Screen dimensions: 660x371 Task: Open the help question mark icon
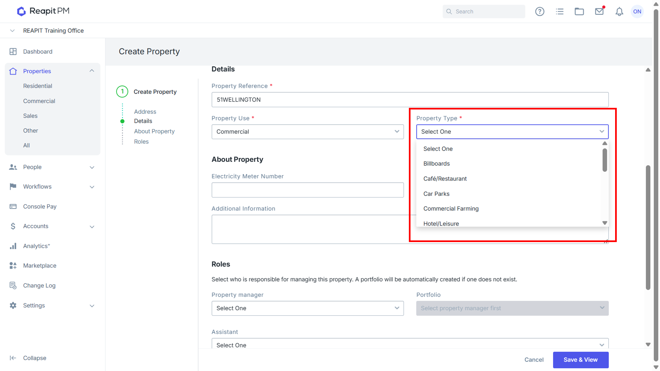(540, 12)
